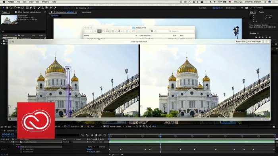Click the Puppet Pin tool
This screenshot has height=156, width=278.
56,8
